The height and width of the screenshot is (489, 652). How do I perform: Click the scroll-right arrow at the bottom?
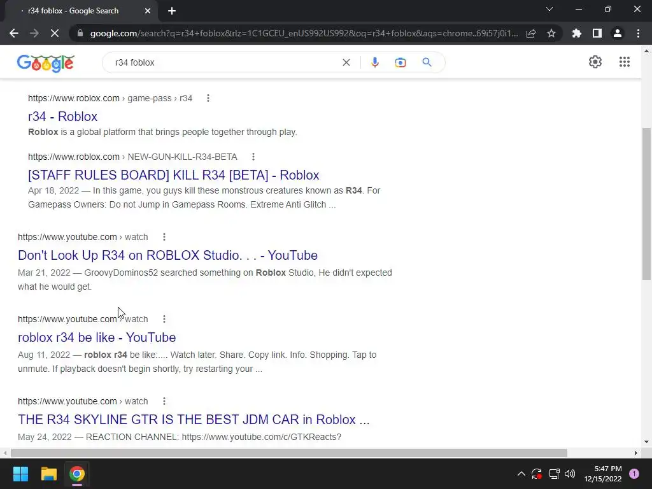coord(636,453)
